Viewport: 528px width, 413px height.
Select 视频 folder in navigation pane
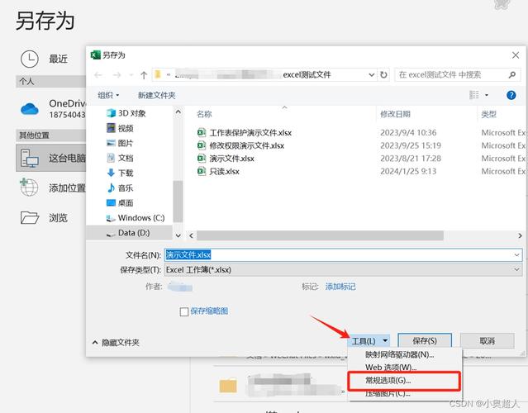(x=120, y=128)
